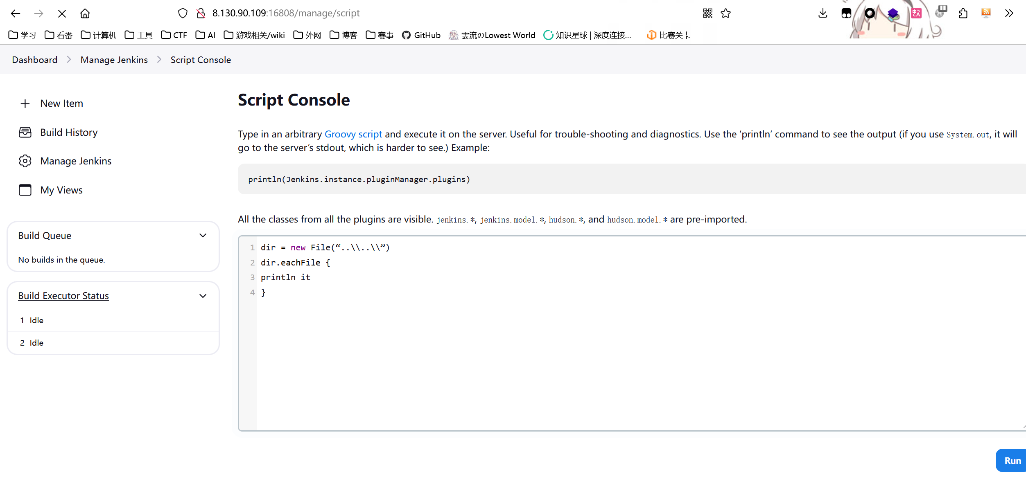Click the insecure connection lock icon

tap(201, 13)
